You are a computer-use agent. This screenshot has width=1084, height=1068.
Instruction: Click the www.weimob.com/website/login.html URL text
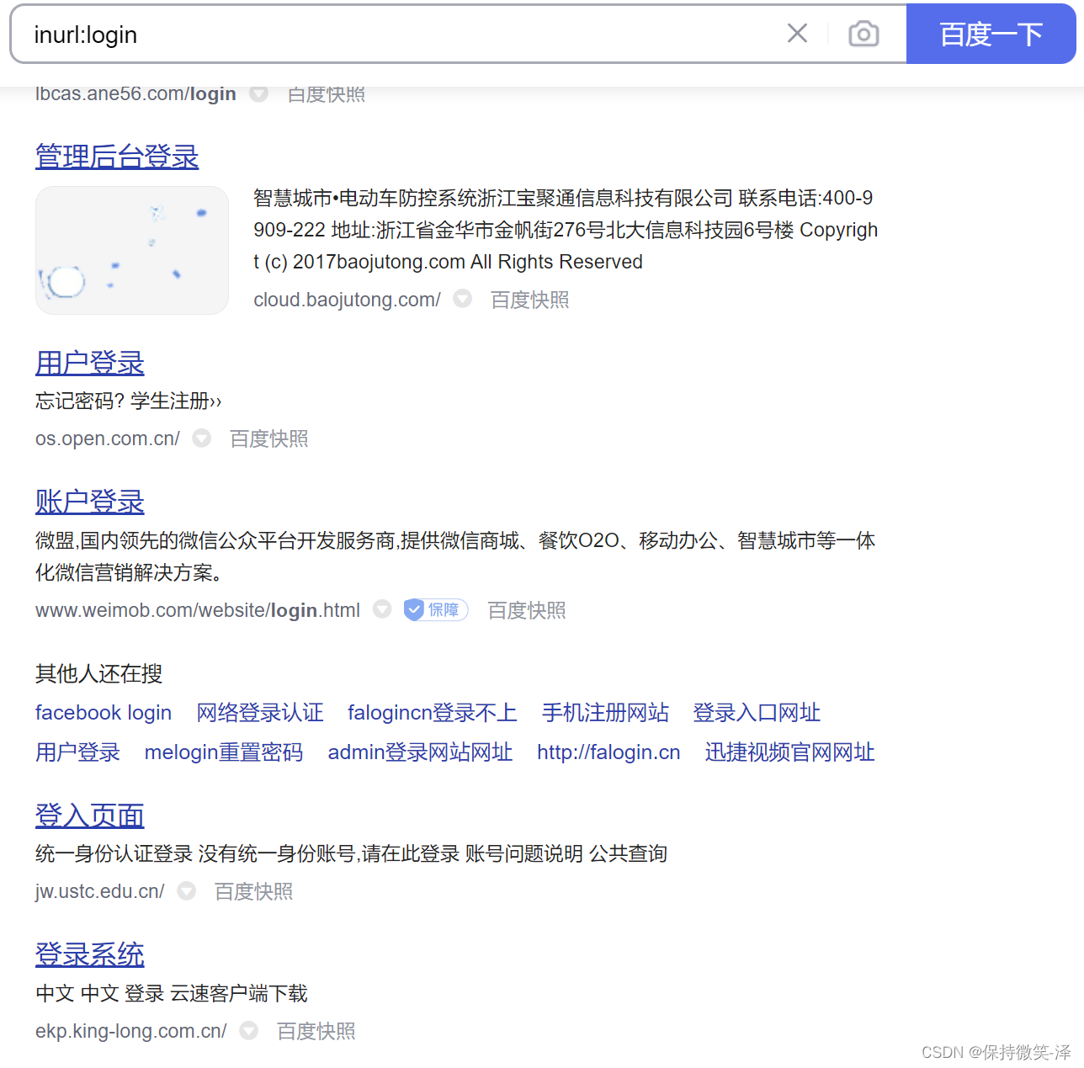coord(198,610)
